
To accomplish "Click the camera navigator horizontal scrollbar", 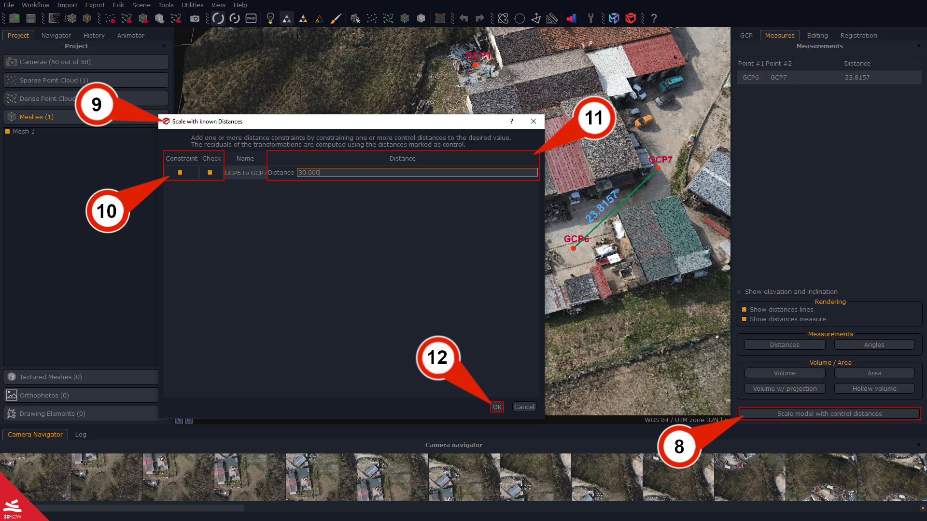I will coord(140,507).
